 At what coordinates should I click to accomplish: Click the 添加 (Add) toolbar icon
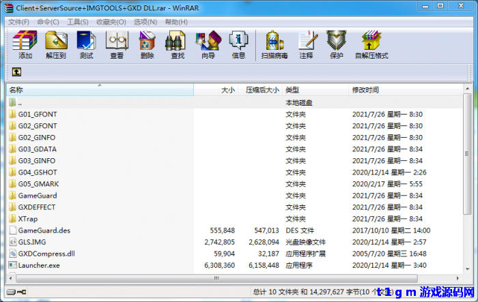[x=25, y=45]
